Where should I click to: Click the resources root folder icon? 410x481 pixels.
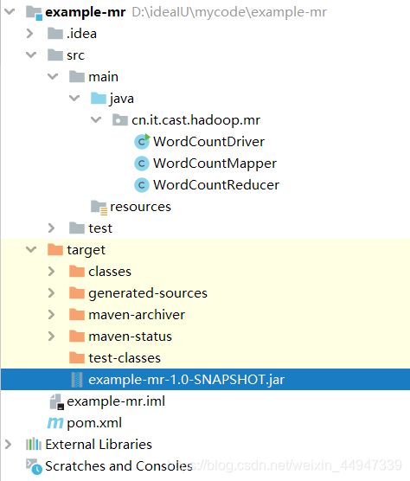coord(99,207)
